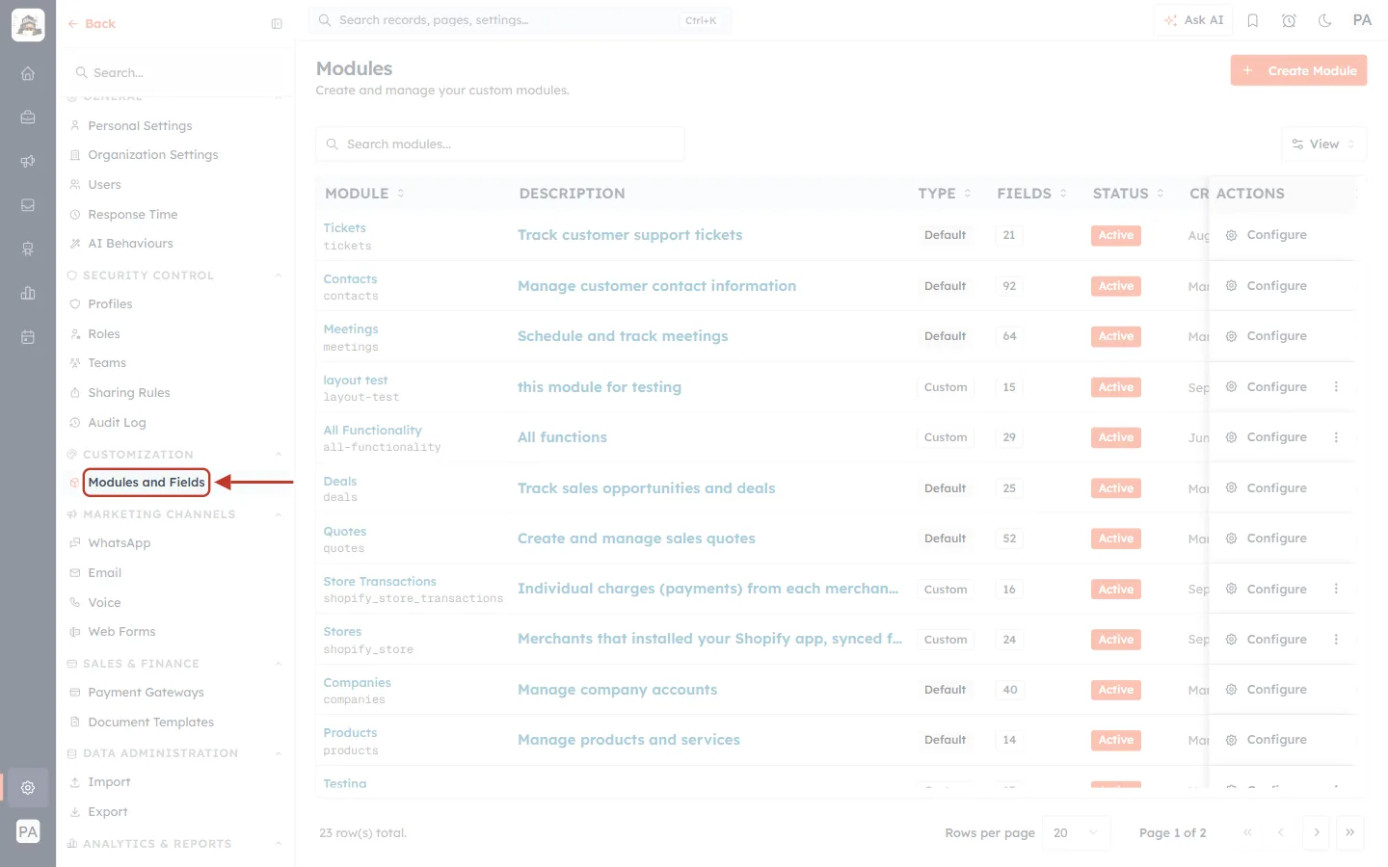Viewport: 1388px width, 867px height.
Task: Open row options menu for Store Transactions
Action: 1336,589
